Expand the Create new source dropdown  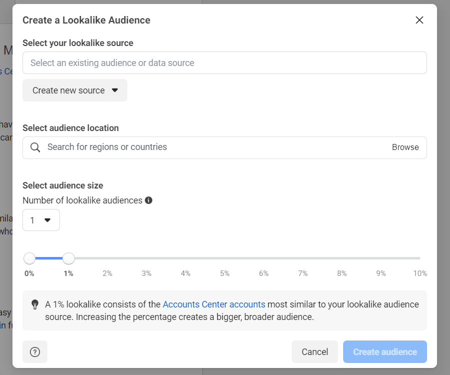coord(74,90)
